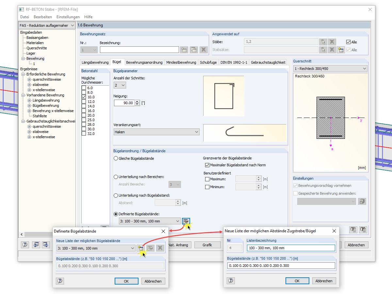Viewport: 392px width, 294px height.
Task: Click OK in Definierte Bügelabstände dialog
Action: [126, 281]
